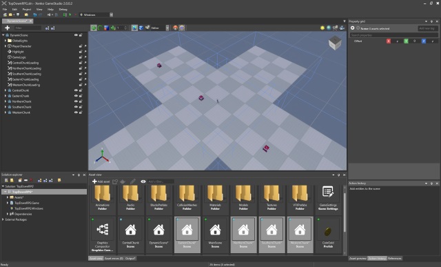This screenshot has width=441, height=267.
Task: Toggle lock on PlayerCharacter entity
Action: (x=81, y=46)
